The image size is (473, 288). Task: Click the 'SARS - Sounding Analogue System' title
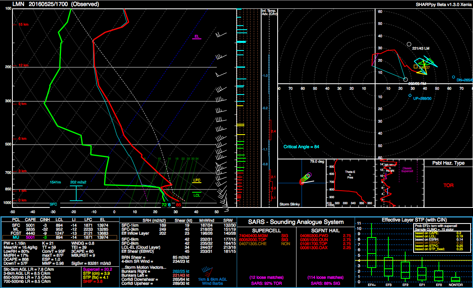coord(296,222)
